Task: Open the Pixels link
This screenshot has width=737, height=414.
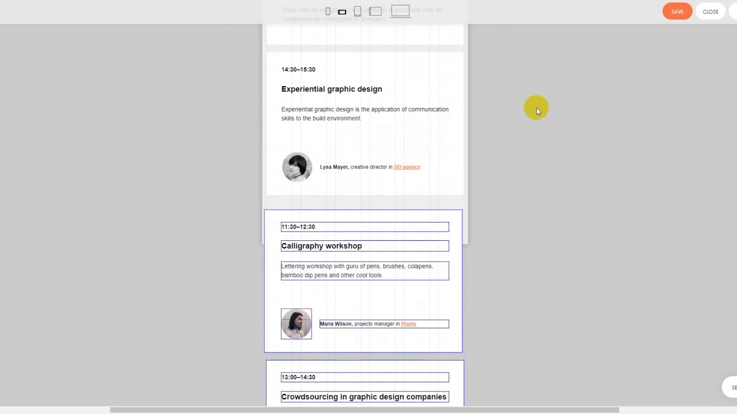Action: tap(408, 324)
